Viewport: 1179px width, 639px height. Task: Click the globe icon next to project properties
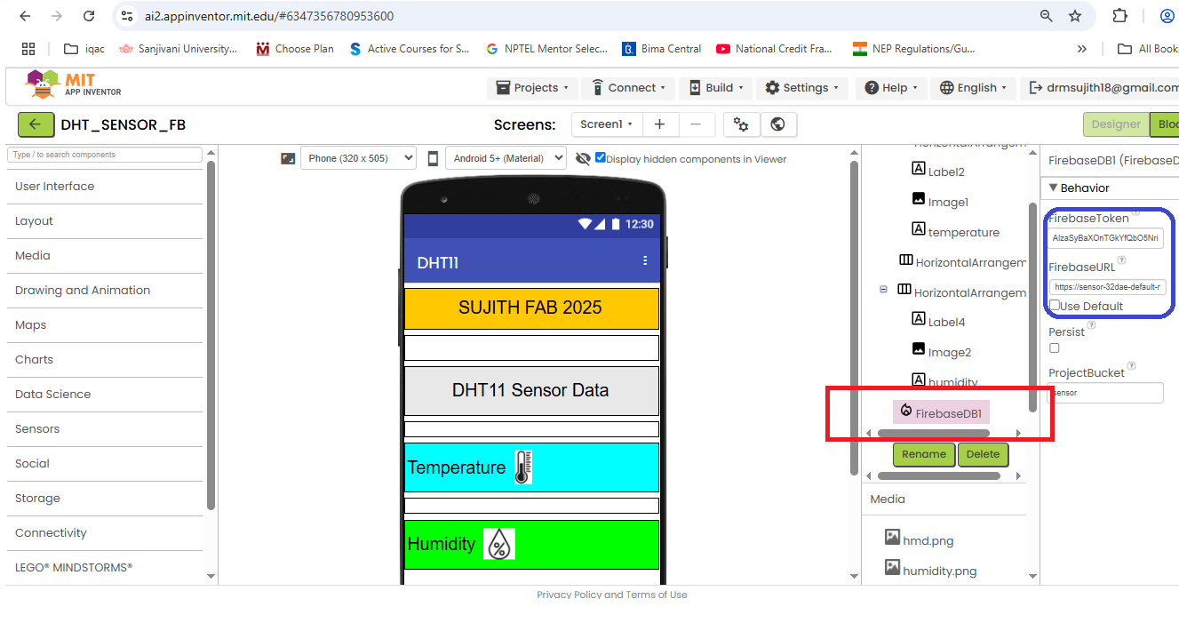778,124
